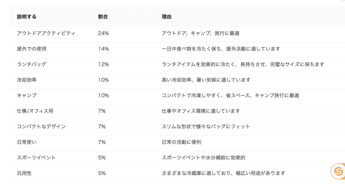
Task: Select the 屋外での使用 row label
Action: [x=32, y=49]
